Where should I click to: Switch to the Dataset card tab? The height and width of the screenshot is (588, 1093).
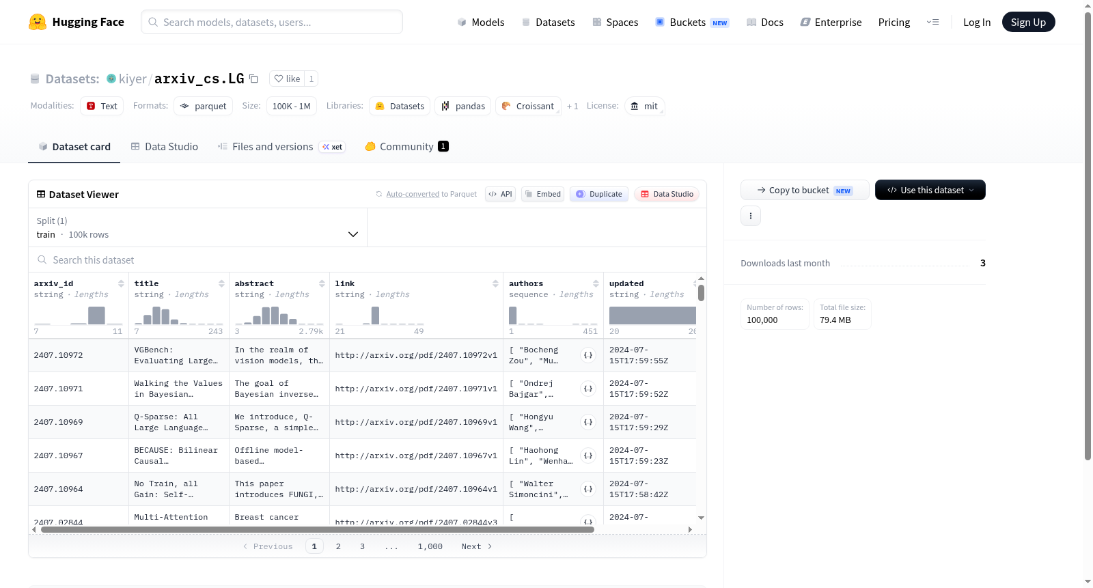pos(74,146)
